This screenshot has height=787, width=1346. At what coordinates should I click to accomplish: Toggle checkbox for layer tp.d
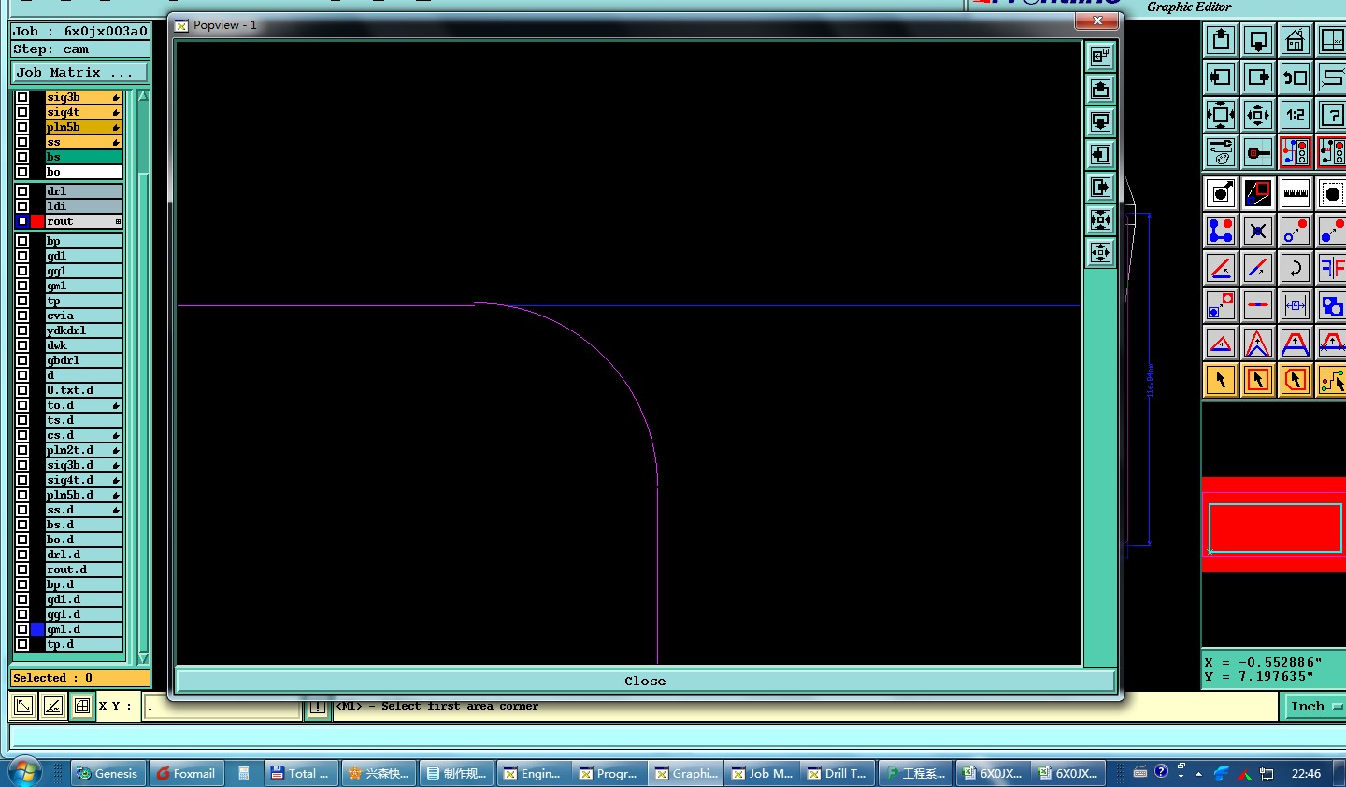(x=22, y=644)
